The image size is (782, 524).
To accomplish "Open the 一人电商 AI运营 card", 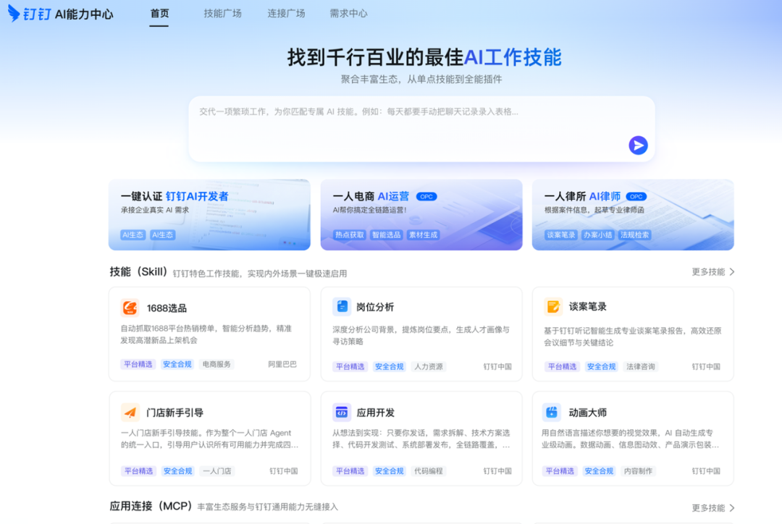I will 421,214.
